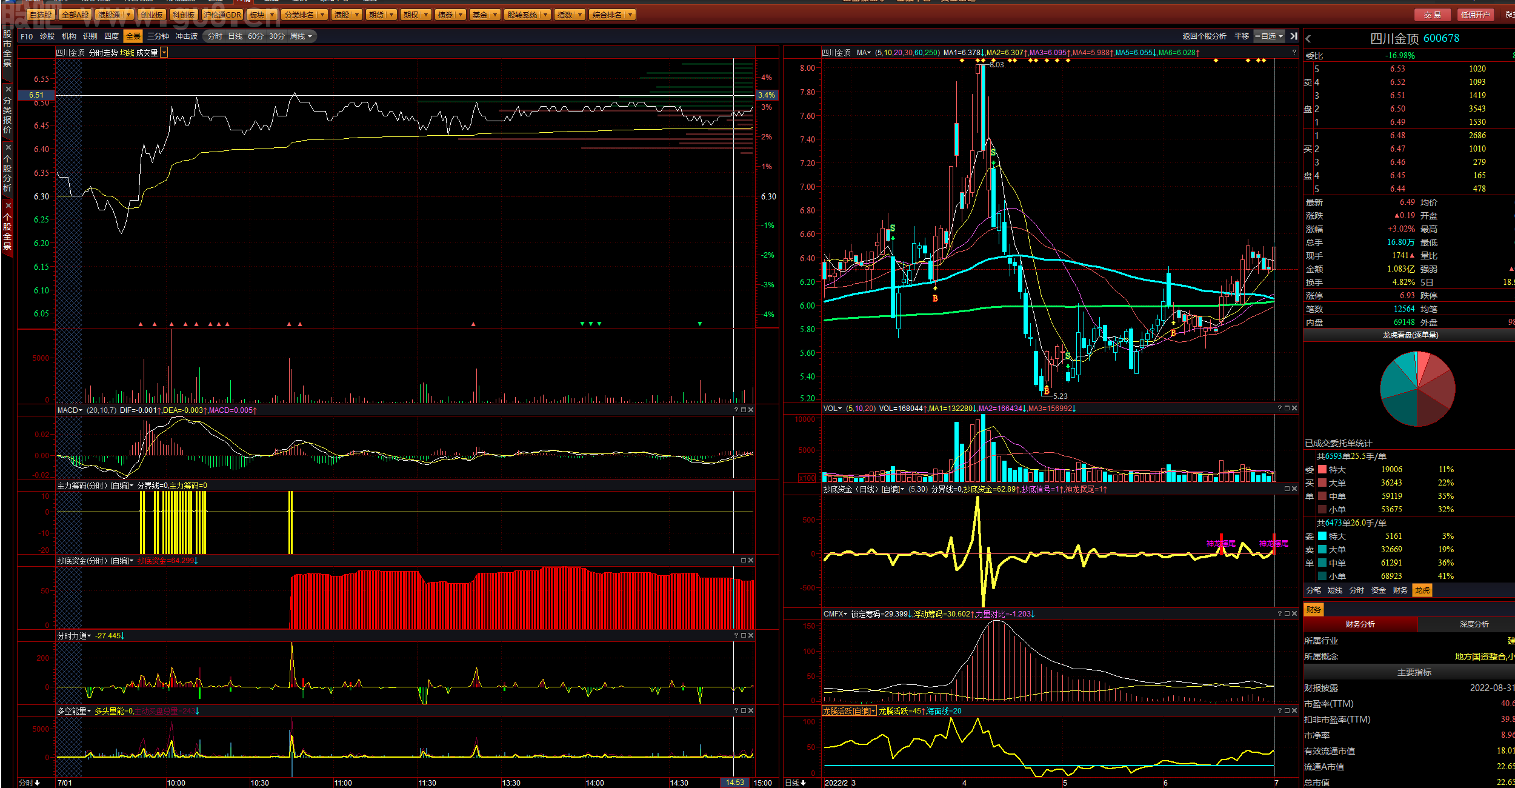Click 返回个股分析 link
Image resolution: width=1515 pixels, height=788 pixels.
[1205, 36]
